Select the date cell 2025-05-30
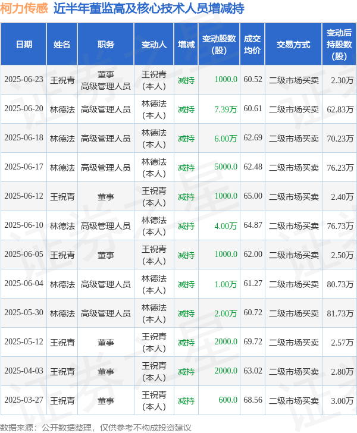Image resolution: width=357 pixels, height=433 pixels. tap(24, 313)
